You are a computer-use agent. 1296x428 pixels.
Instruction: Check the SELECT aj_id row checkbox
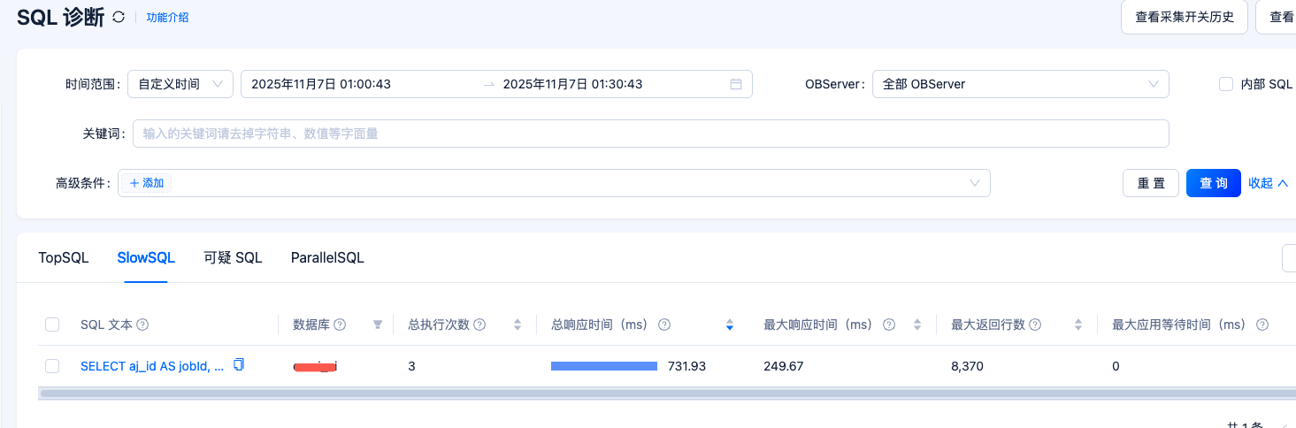click(52, 366)
